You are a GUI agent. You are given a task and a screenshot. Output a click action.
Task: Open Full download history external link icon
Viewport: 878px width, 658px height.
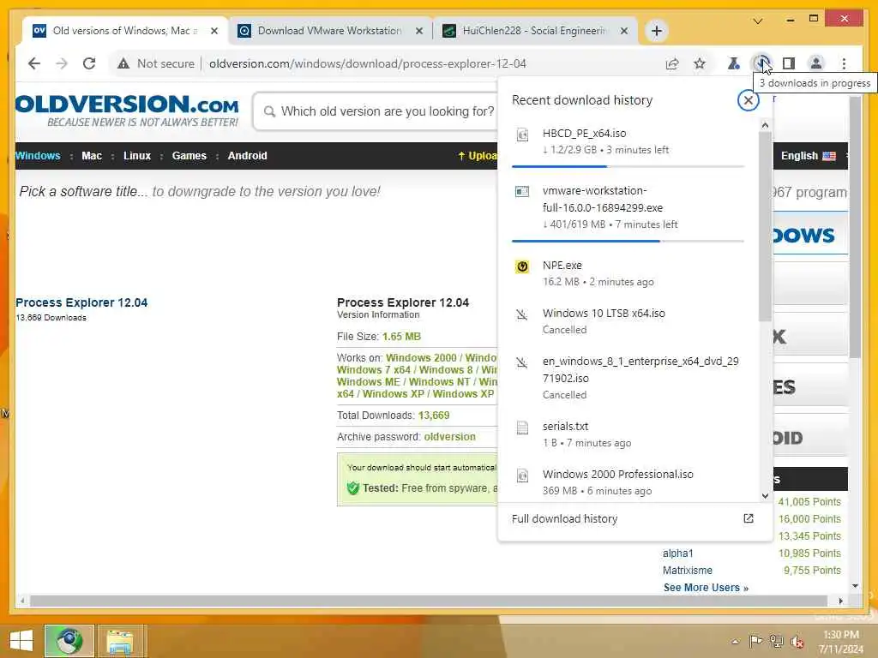[x=748, y=518]
